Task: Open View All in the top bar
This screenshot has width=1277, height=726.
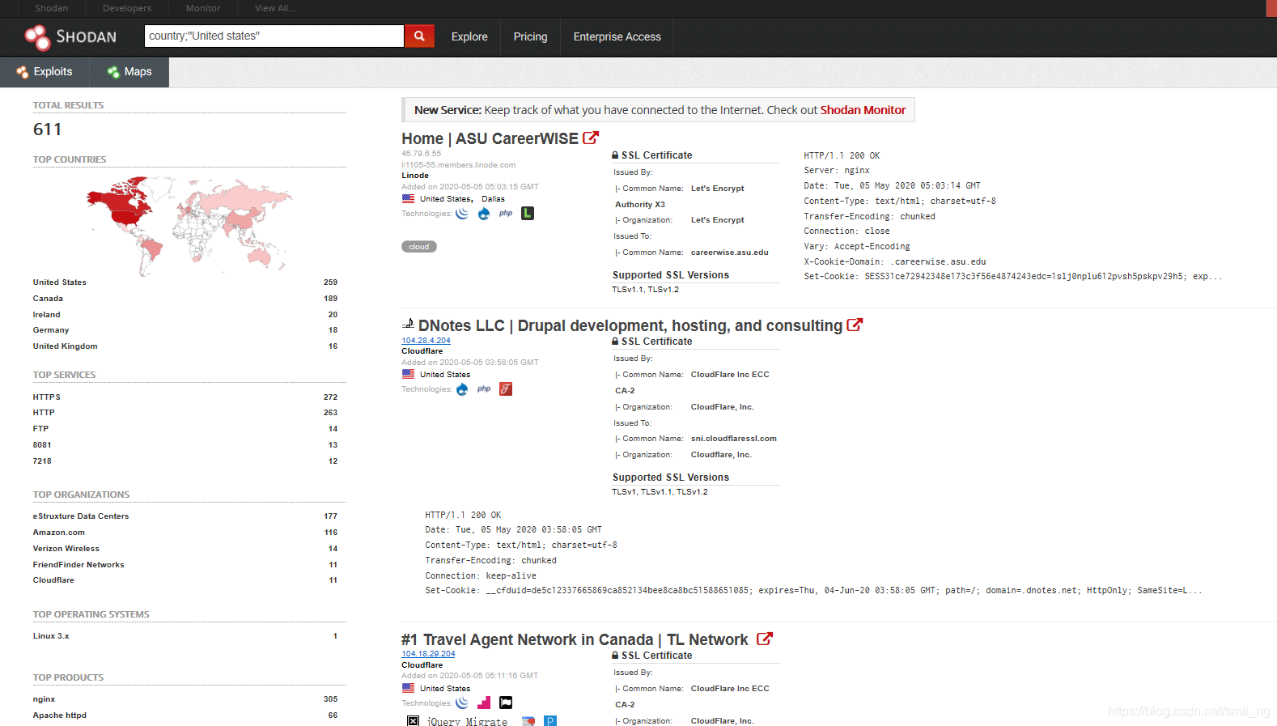Action: tap(275, 8)
